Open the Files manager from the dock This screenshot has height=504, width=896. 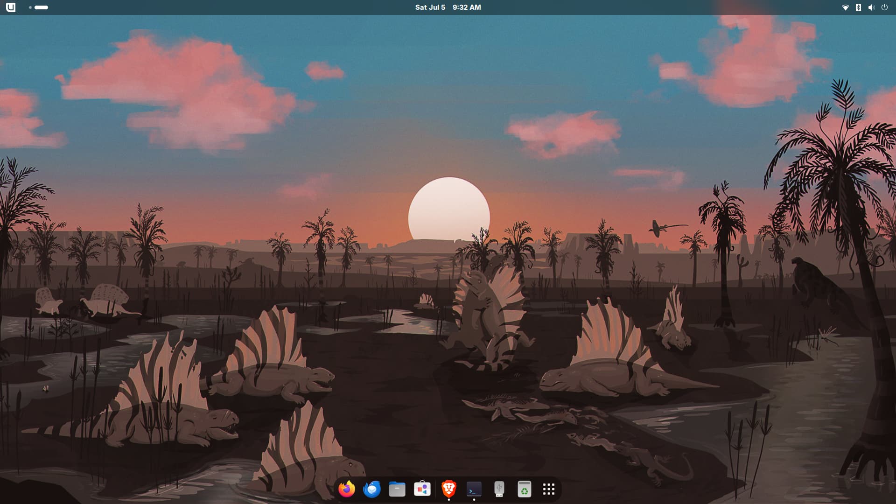pos(397,489)
